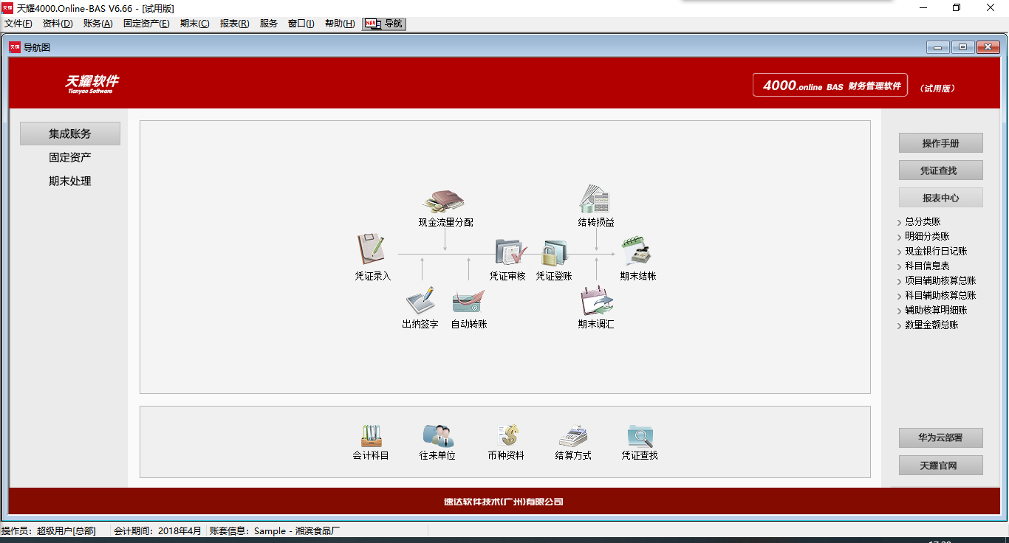Click the 报表中心 button
Viewport: 1009px width, 543px height.
pos(941,198)
